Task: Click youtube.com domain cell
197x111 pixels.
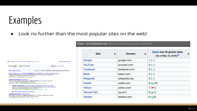Action: pos(126,65)
